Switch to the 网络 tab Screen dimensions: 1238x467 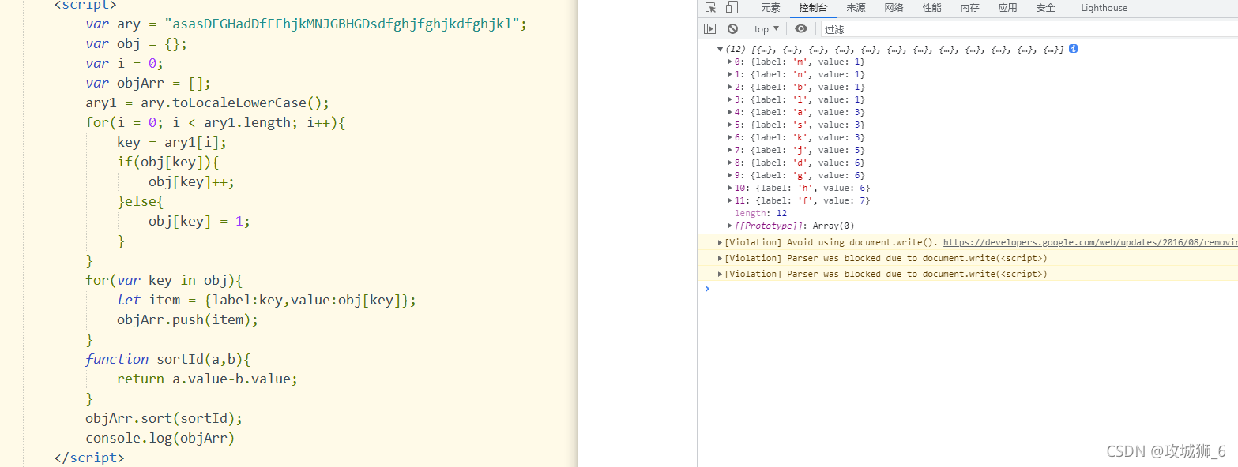coord(894,8)
